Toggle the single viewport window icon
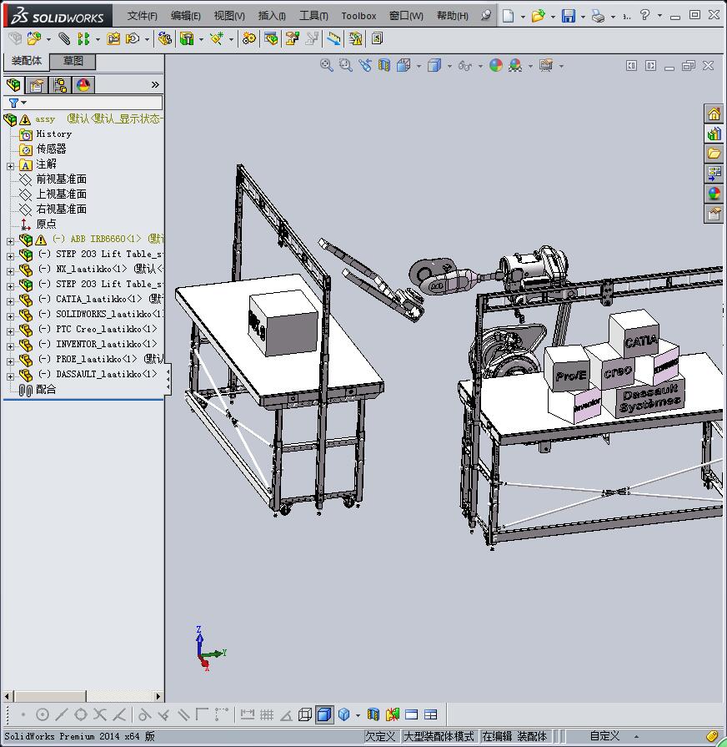This screenshot has height=747, width=727. (x=412, y=714)
